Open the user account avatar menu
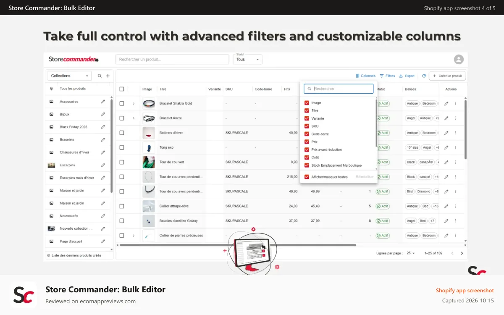The image size is (504, 315). pos(459,59)
